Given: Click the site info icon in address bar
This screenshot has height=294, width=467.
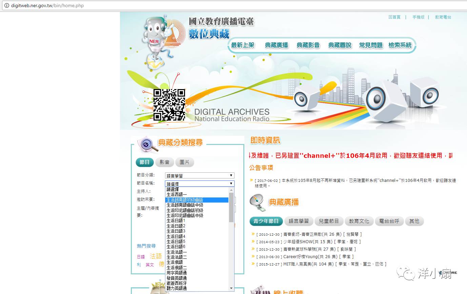Looking at the screenshot, I should click(6, 5).
